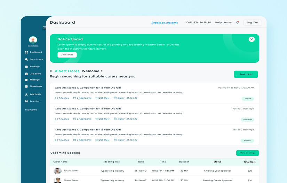Click Carer Name column header
This screenshot has height=183, width=287.
pyautogui.click(x=61, y=162)
